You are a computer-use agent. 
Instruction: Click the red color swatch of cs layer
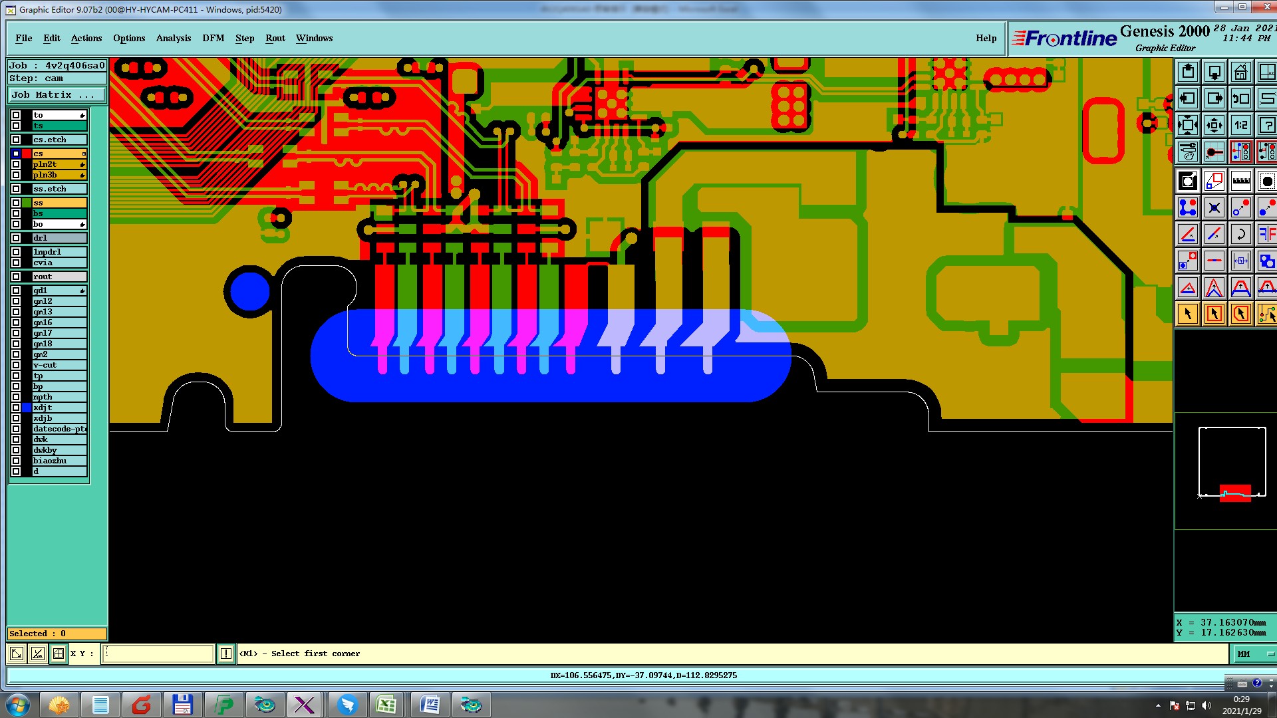point(27,154)
